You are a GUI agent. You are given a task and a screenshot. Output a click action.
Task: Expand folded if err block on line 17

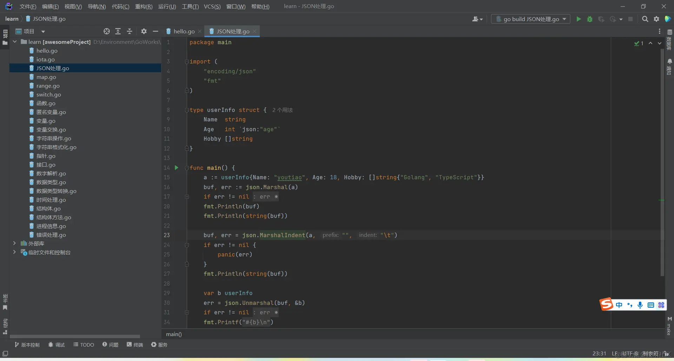pyautogui.click(x=187, y=197)
